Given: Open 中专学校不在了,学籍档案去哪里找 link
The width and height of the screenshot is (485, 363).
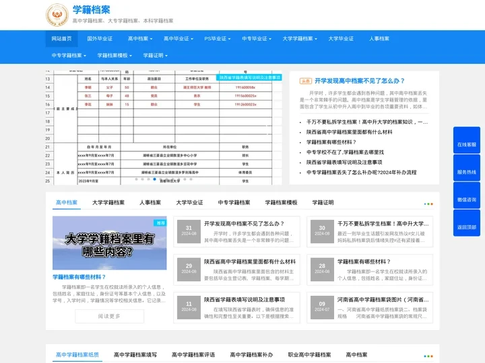Looking at the screenshot, I should tap(345, 152).
